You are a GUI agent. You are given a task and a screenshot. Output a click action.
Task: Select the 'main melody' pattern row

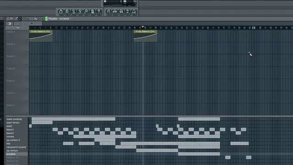pyautogui.click(x=17, y=119)
